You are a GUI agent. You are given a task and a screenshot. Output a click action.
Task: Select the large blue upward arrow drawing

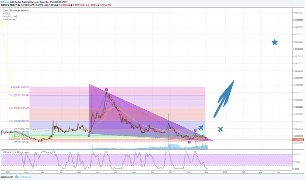(224, 99)
